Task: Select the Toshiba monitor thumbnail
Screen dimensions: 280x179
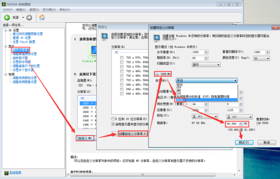Action: pyautogui.click(x=93, y=51)
